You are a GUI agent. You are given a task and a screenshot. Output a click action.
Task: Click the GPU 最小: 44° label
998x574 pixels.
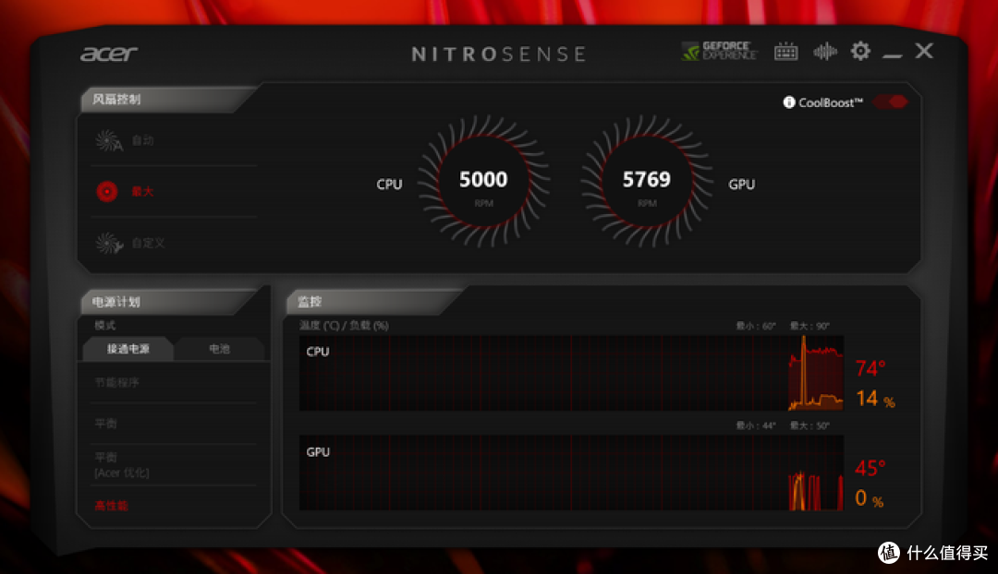[756, 426]
